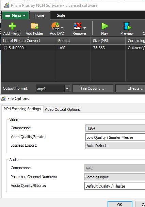
Task: Click the Containing column header
Action: point(135,41)
